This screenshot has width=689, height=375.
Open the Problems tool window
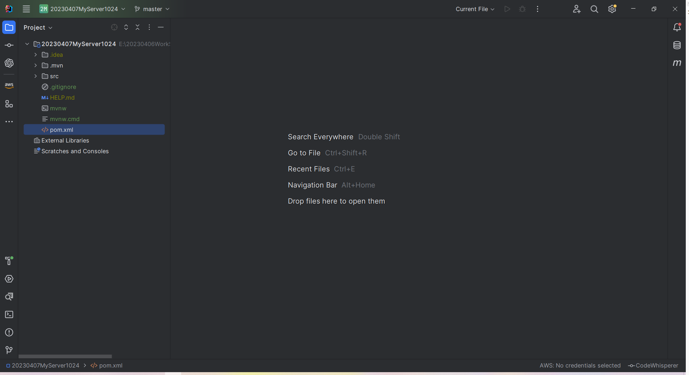point(9,332)
